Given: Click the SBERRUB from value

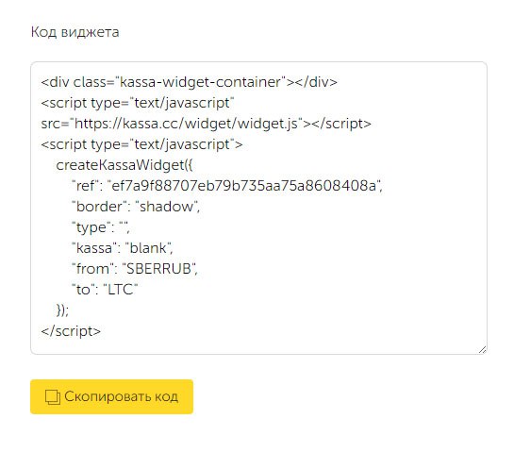Looking at the screenshot, I should pyautogui.click(x=159, y=269).
